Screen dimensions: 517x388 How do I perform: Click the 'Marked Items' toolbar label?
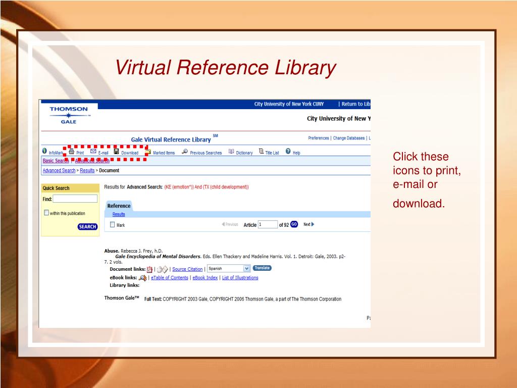[x=164, y=153]
